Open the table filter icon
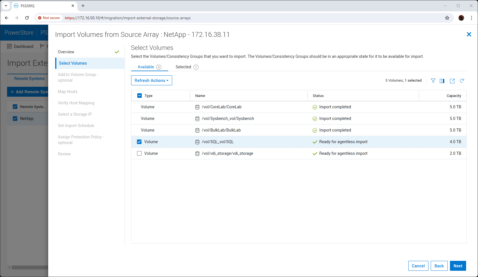478x277 pixels. tap(433, 81)
